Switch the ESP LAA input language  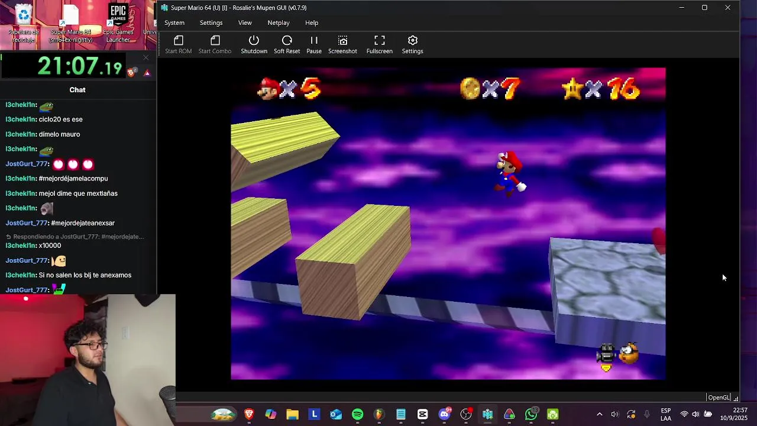(666, 414)
